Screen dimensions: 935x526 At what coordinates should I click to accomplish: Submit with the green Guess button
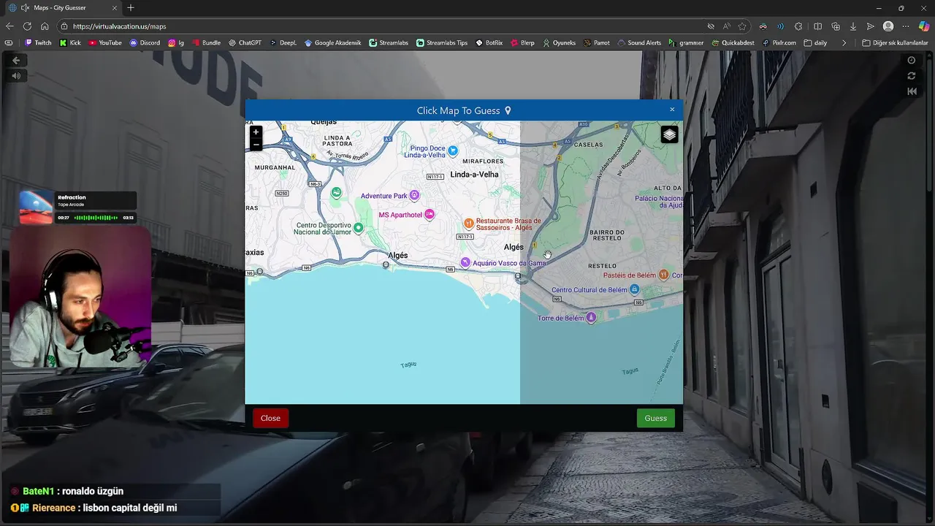(x=655, y=418)
